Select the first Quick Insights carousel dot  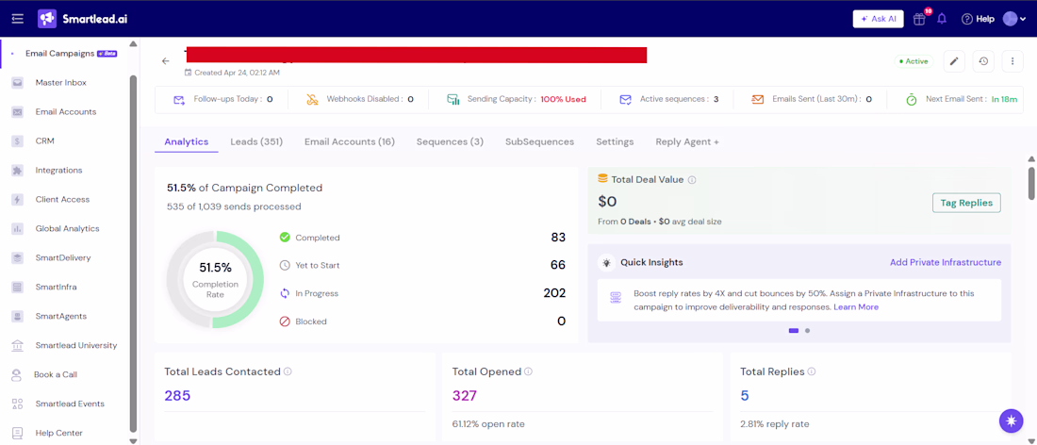coord(794,331)
